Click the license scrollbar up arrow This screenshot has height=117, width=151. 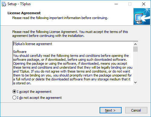(x=135, y=44)
